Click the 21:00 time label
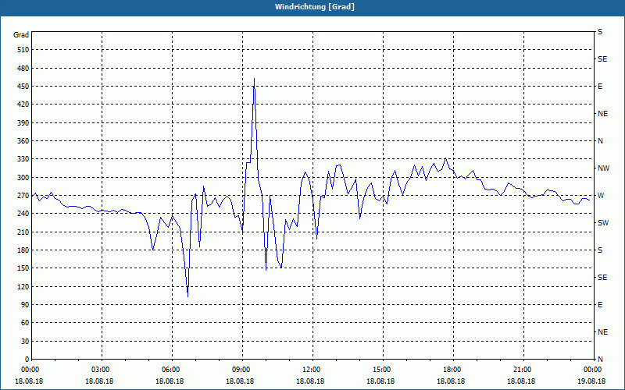 tap(520, 370)
